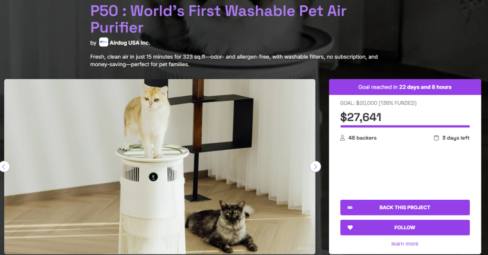
Task: Click the FOLLOW button label
Action: pyautogui.click(x=405, y=228)
